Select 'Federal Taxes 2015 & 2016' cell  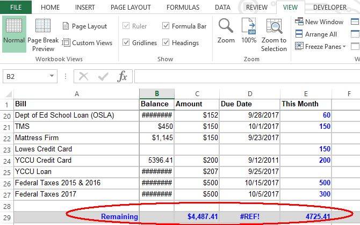pyautogui.click(x=76, y=183)
